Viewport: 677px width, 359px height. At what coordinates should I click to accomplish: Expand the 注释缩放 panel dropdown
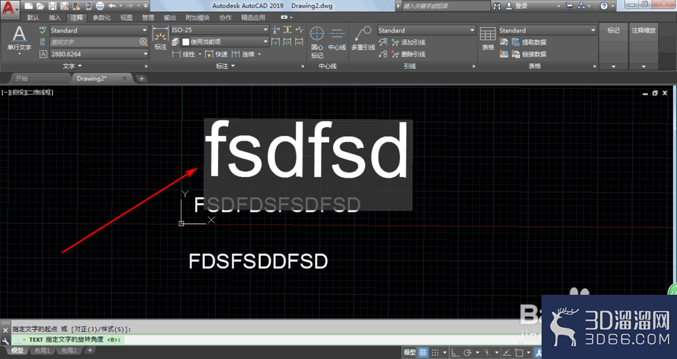(x=643, y=66)
